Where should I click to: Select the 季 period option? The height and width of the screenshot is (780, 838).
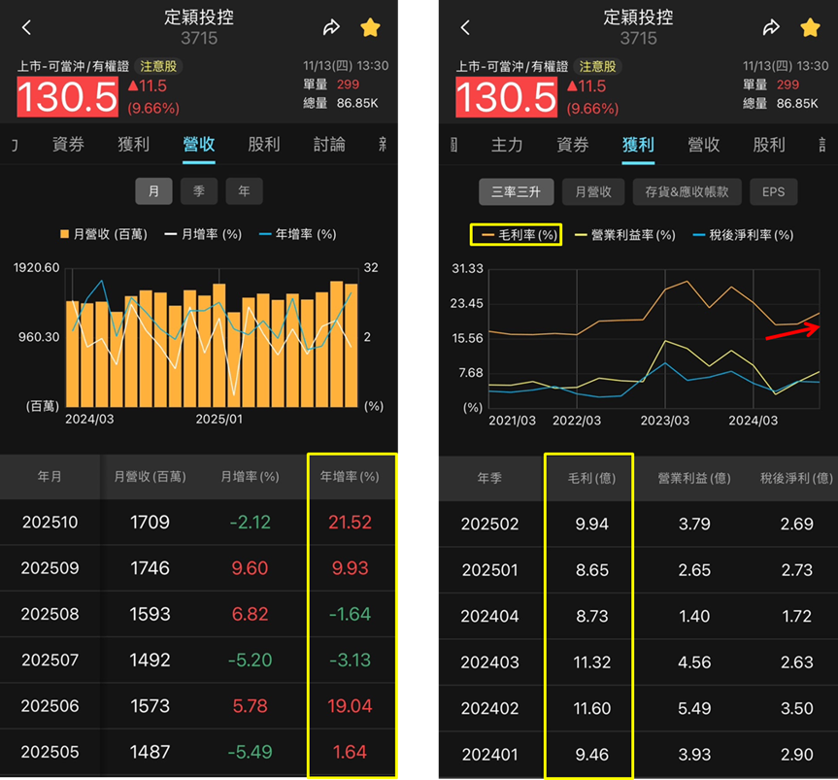click(x=199, y=191)
